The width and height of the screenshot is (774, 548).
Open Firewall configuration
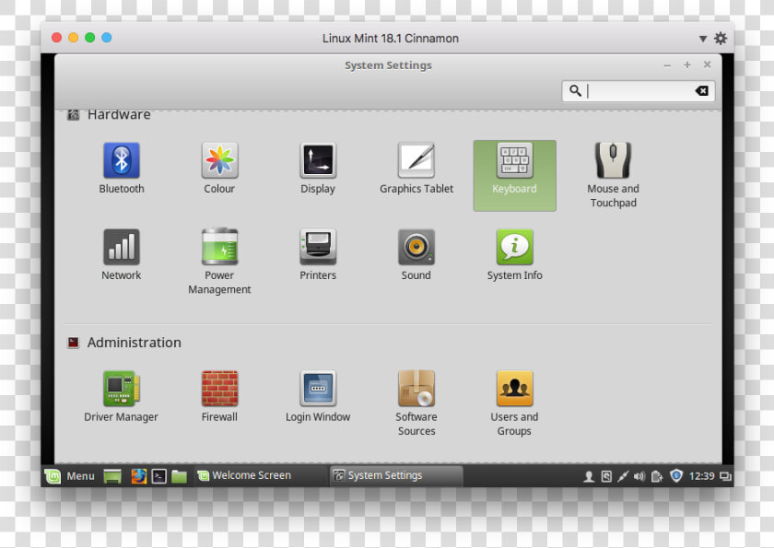pyautogui.click(x=219, y=397)
